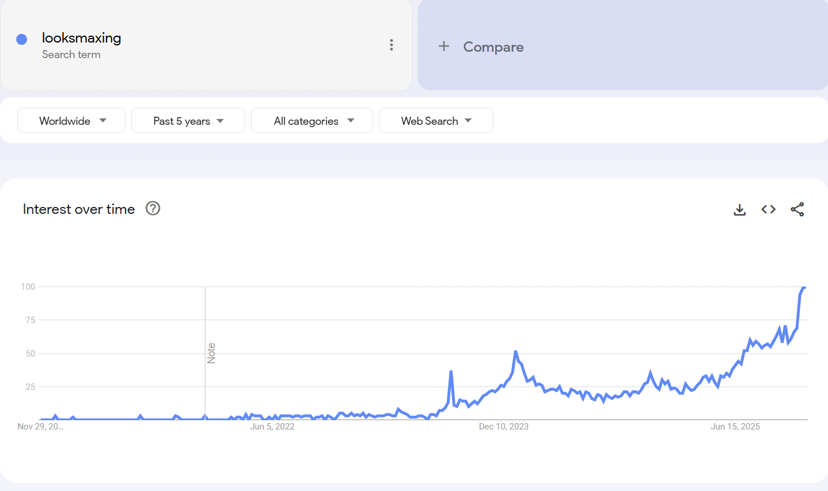Click the Compare button to add a term
828x491 pixels.
point(493,47)
